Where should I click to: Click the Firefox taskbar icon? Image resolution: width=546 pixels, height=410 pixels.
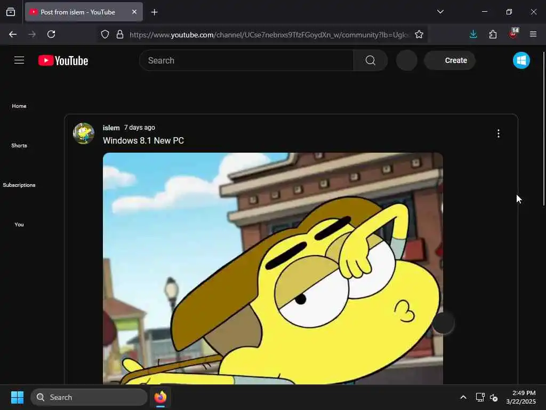pos(160,397)
